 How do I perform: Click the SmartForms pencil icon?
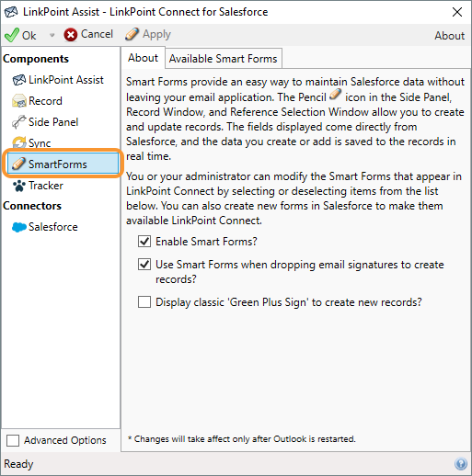(18, 164)
